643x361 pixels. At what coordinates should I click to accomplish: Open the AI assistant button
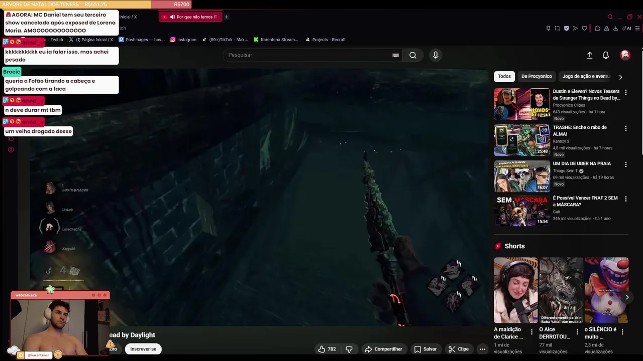[x=626, y=29]
